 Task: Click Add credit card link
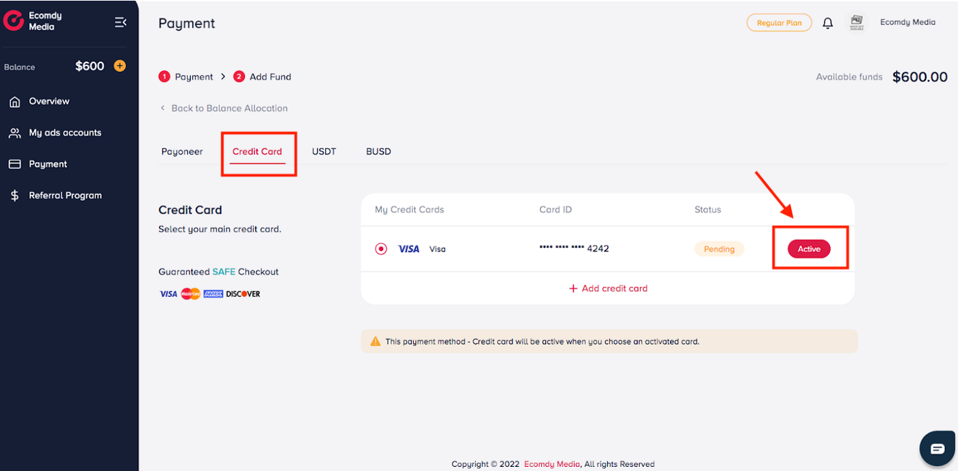tap(608, 288)
